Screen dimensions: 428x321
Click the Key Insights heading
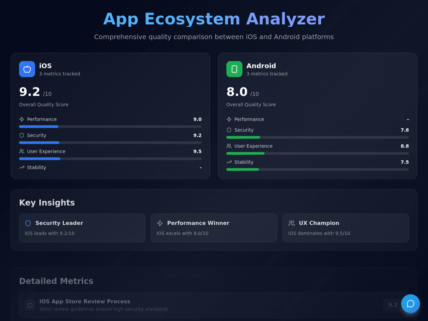point(47,203)
